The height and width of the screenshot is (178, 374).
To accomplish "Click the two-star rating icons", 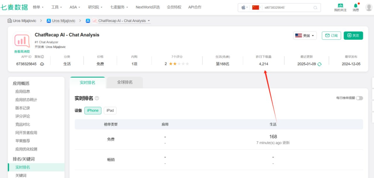I will point(179,64).
